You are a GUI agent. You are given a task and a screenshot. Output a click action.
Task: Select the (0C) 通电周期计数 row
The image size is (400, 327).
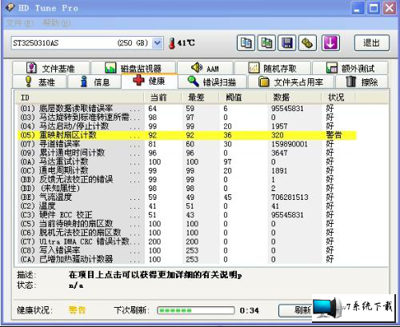tap(186, 170)
